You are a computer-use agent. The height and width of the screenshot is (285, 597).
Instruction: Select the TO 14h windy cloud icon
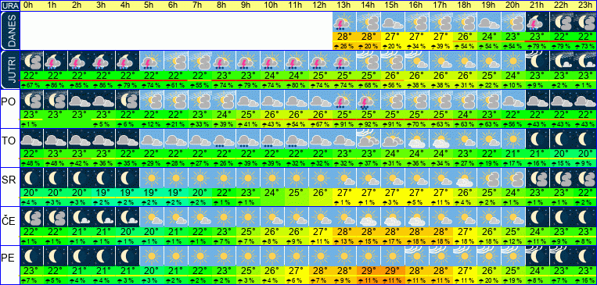[x=369, y=139]
